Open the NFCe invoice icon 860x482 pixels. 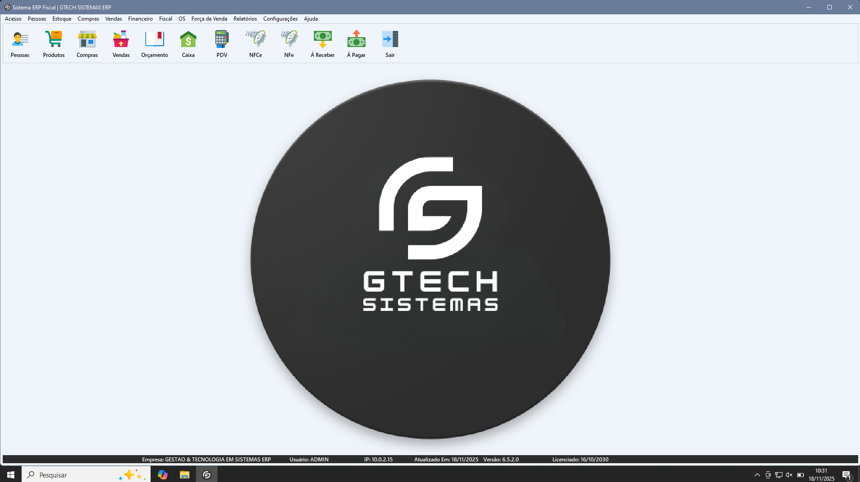(256, 40)
